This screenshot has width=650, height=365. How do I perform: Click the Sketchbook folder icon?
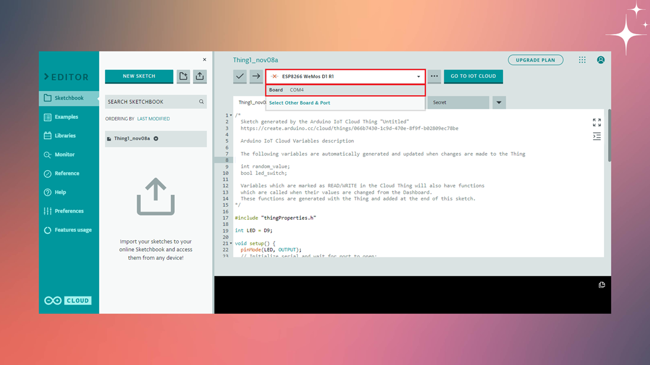tap(48, 98)
